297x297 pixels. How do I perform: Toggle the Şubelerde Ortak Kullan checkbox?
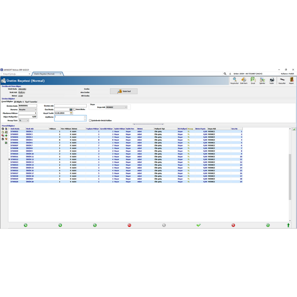(x=90, y=121)
